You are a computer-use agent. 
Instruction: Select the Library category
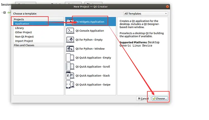38,28
